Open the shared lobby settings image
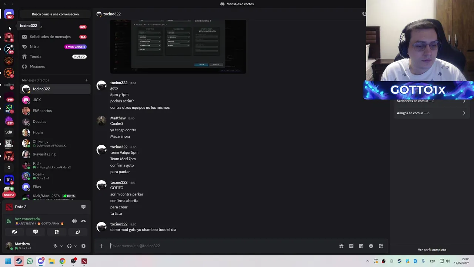The height and width of the screenshot is (267, 474). [x=178, y=46]
